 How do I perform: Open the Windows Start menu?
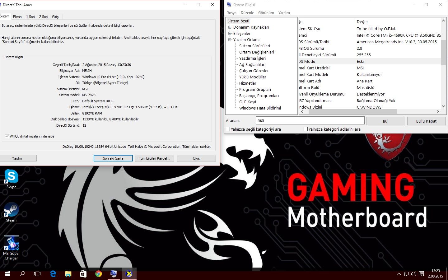(7, 274)
